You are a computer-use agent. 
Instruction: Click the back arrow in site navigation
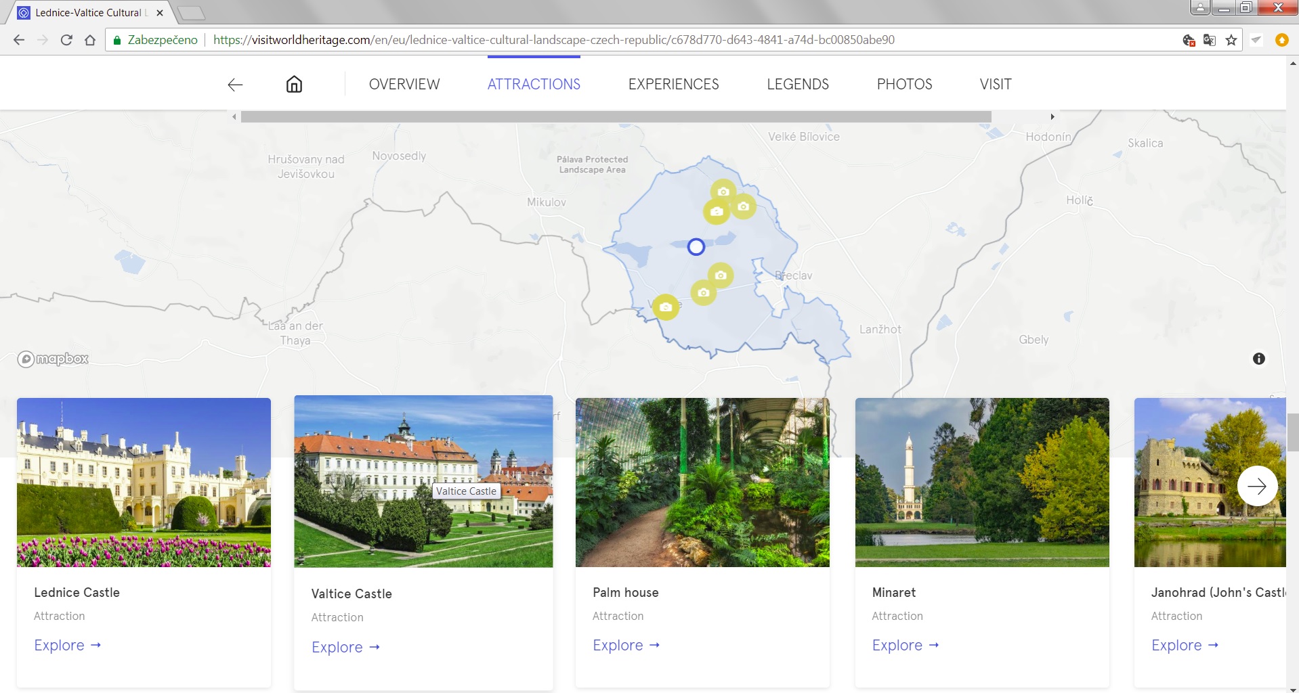[235, 85]
